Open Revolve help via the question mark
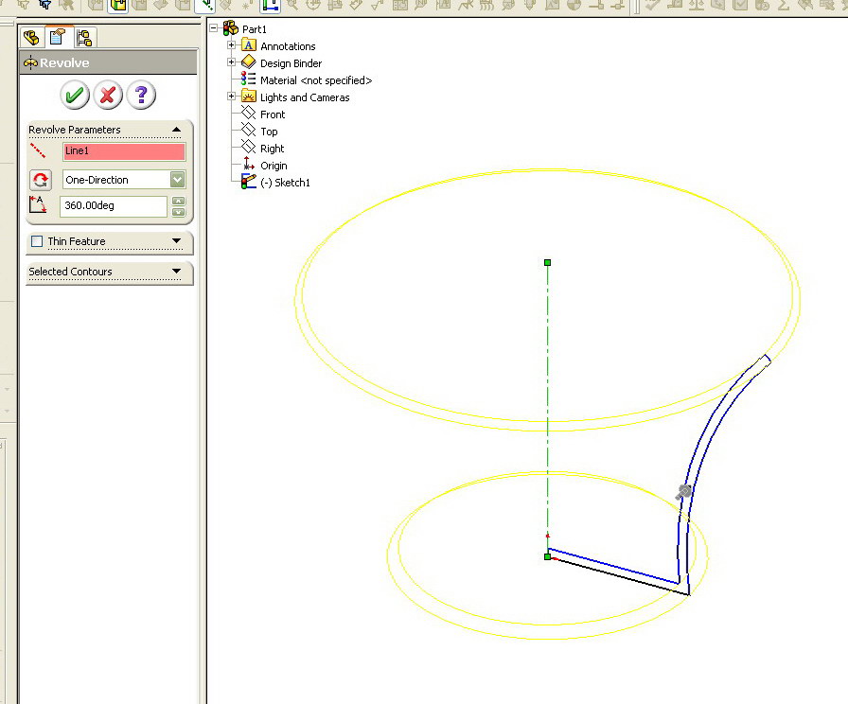Viewport: 848px width, 704px height. tap(141, 95)
